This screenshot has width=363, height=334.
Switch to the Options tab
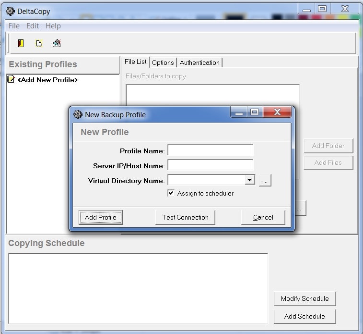[x=163, y=62]
